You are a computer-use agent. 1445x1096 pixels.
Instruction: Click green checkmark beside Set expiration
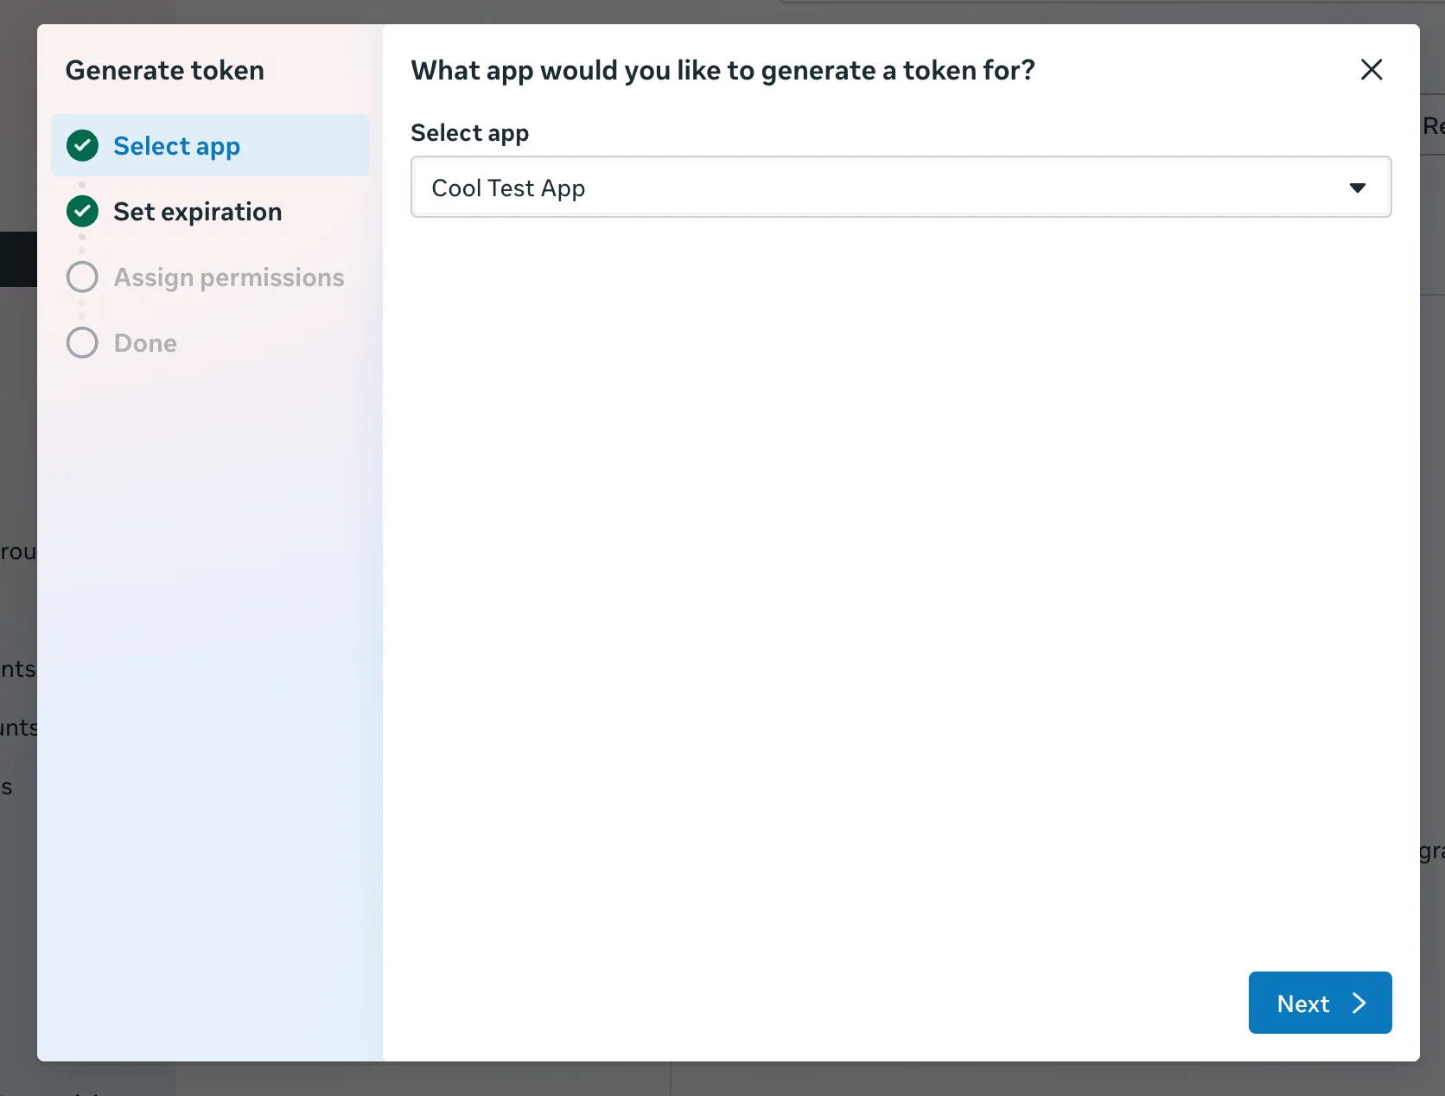pyautogui.click(x=82, y=212)
